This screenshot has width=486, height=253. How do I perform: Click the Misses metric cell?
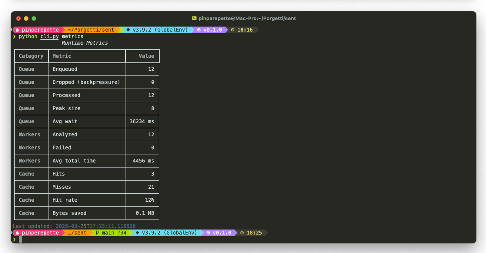pyautogui.click(x=62, y=187)
